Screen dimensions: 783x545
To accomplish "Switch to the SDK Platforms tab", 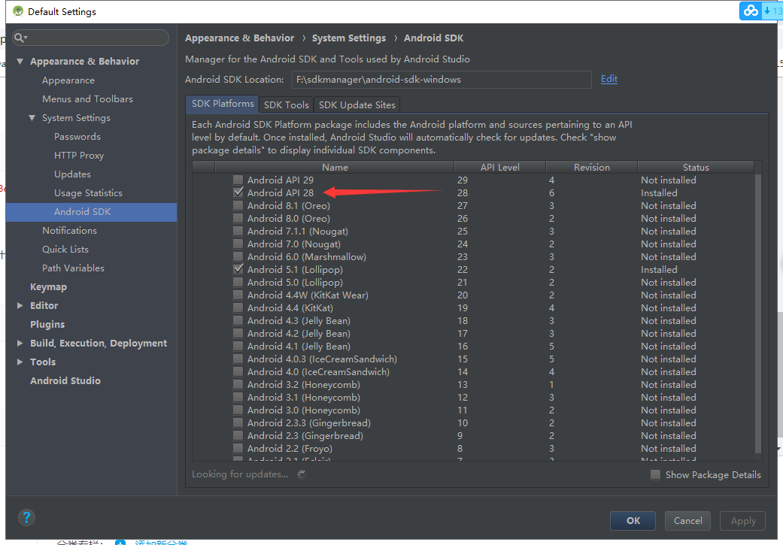I will [x=222, y=104].
